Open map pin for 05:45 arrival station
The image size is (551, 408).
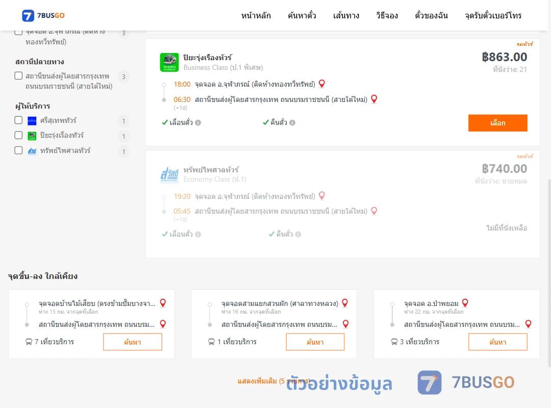pyautogui.click(x=374, y=211)
